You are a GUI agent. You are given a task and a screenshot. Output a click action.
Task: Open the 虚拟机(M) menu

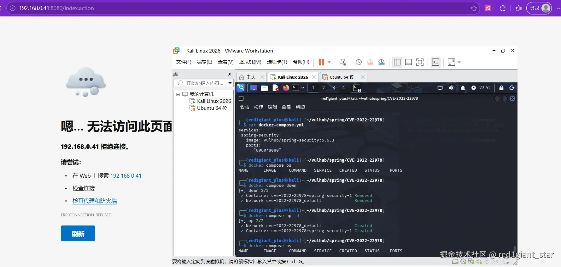tap(250, 62)
